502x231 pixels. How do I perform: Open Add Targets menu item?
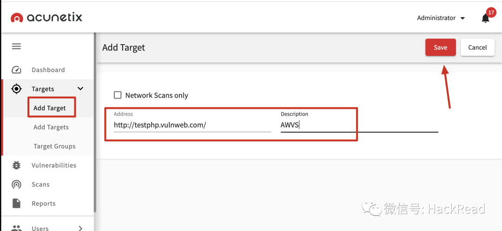click(x=51, y=127)
